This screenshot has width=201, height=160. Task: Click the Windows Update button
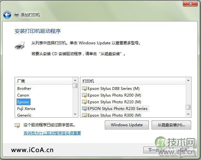127,125
